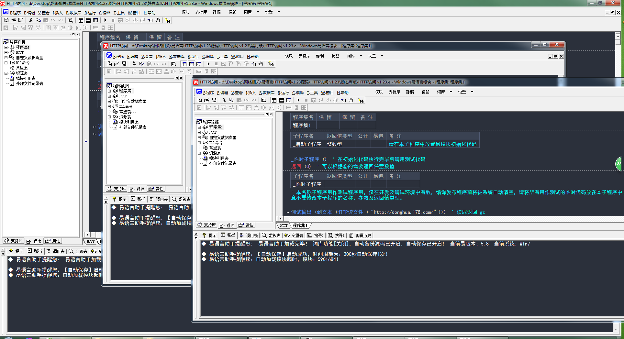Screen dimensions: 624x339
Task: Click New file icon in front 动态库版 window
Action: (x=200, y=100)
